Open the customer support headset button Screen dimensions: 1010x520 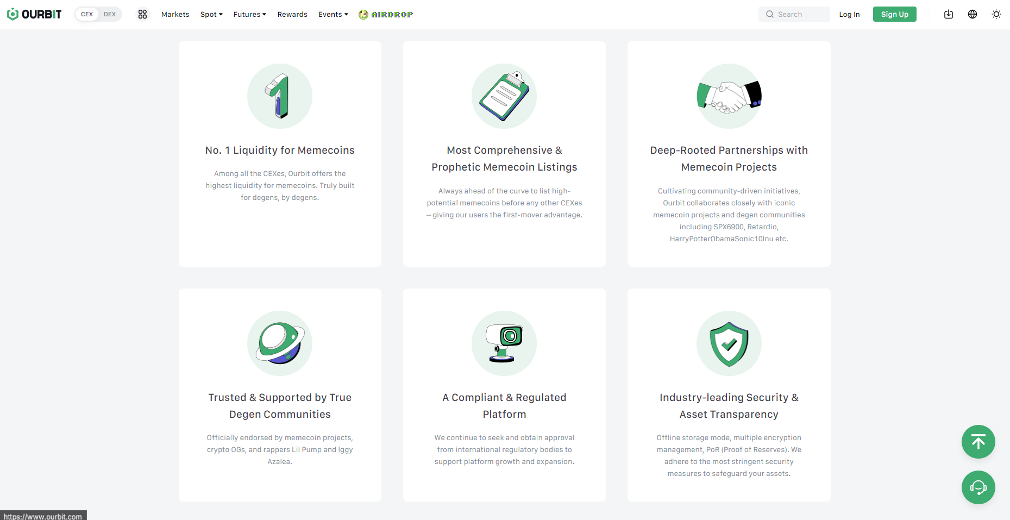[x=978, y=487]
